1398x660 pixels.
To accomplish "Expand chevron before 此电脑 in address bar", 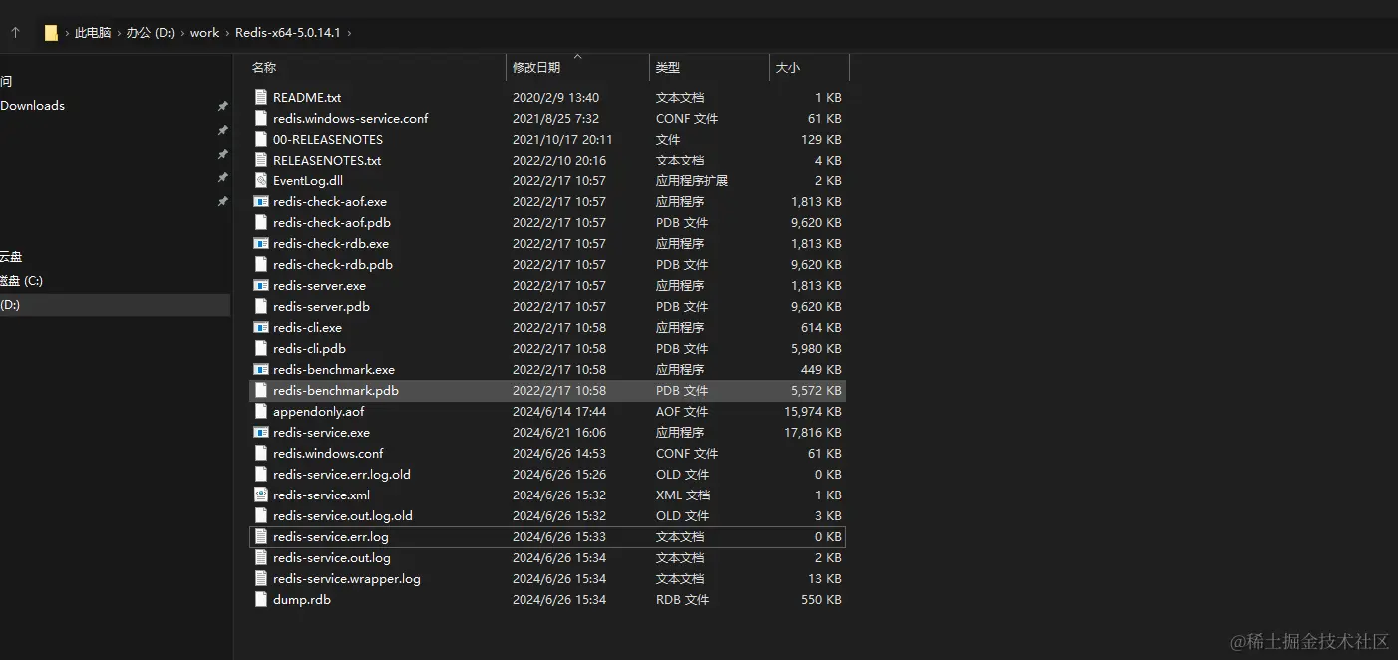I will tap(67, 33).
